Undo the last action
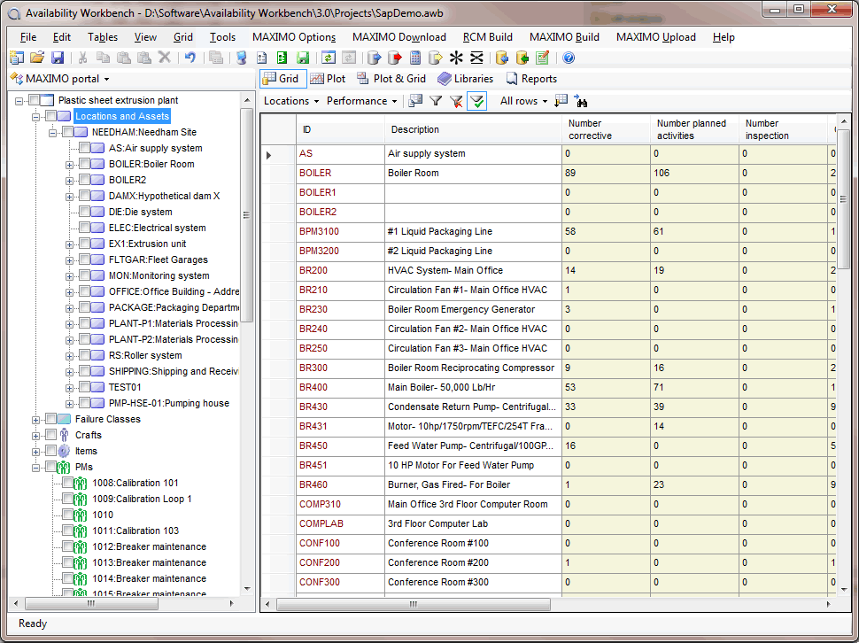 click(x=190, y=57)
